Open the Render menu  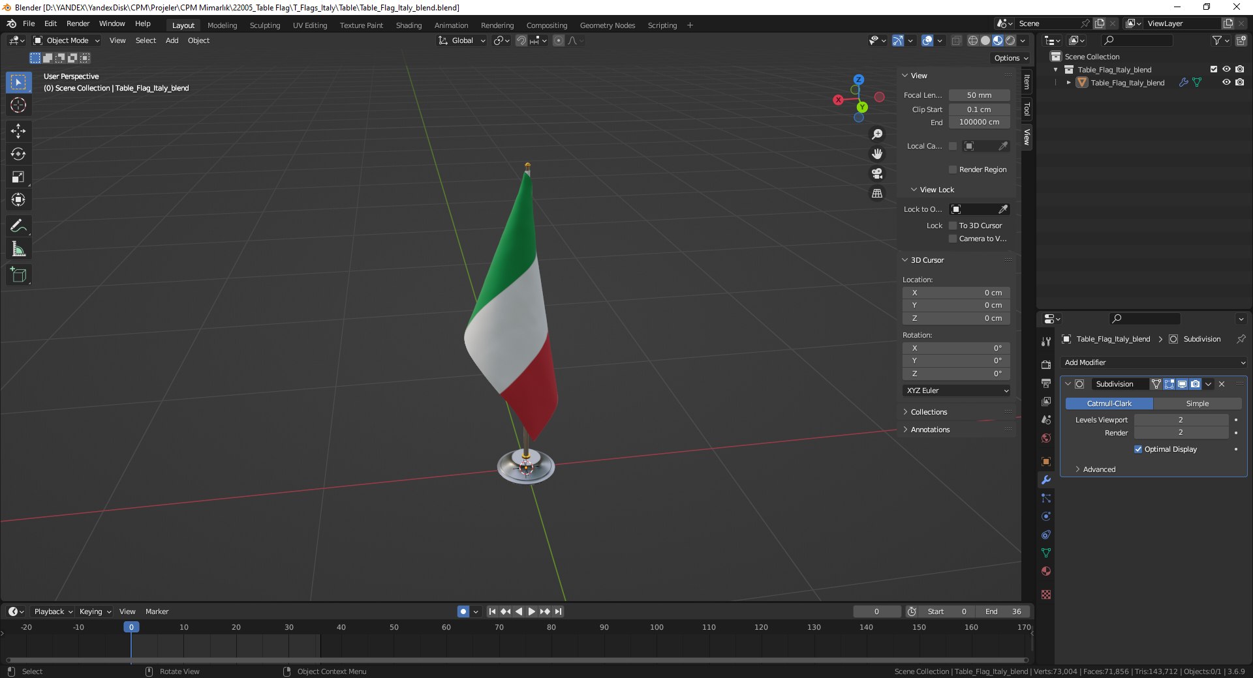78,23
